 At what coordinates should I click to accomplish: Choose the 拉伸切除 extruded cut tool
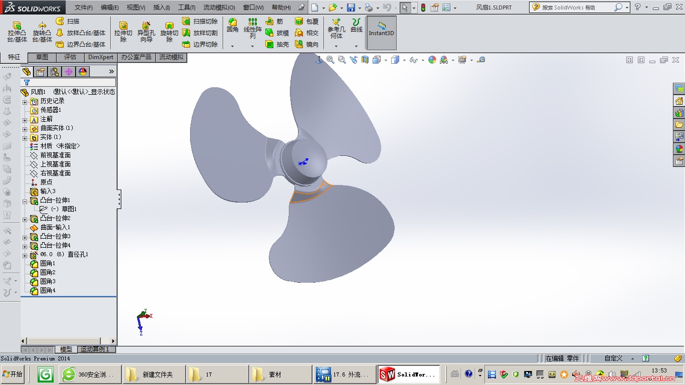(123, 32)
